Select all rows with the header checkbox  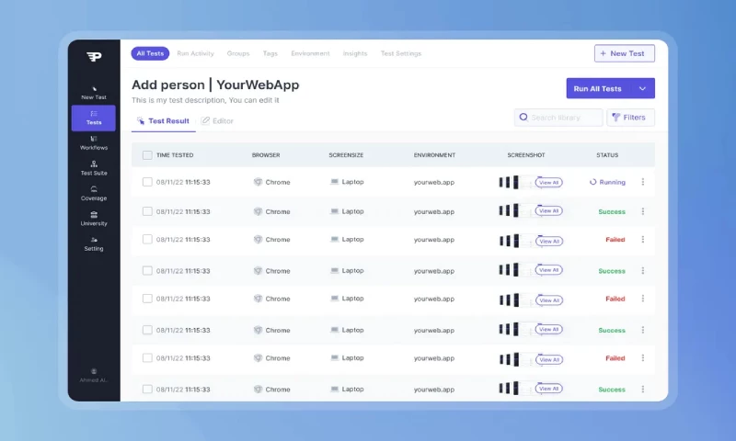pos(147,155)
